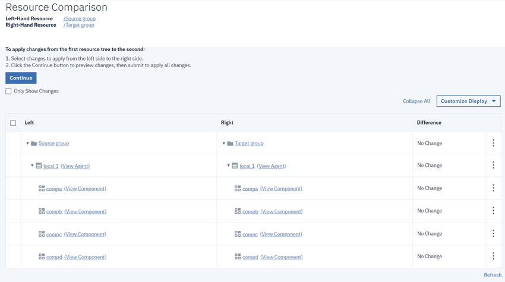Collapse the left local 1 agent node
This screenshot has height=282, width=505.
coord(32,166)
